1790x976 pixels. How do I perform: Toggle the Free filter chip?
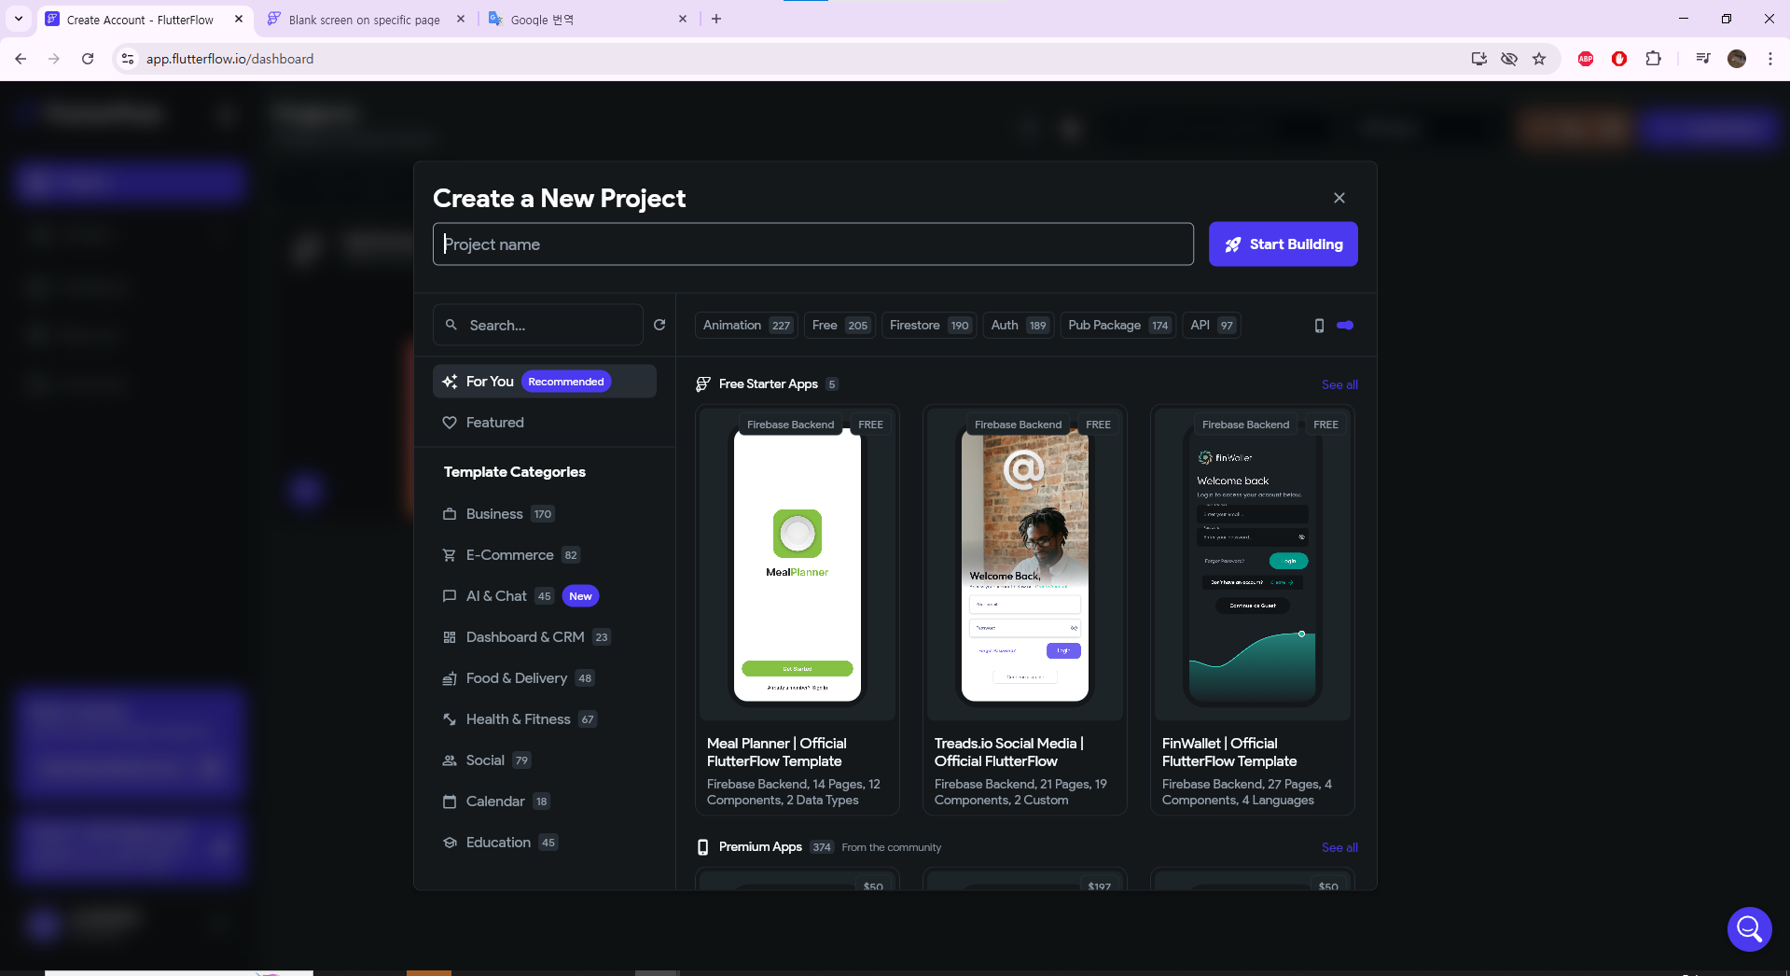click(x=839, y=326)
